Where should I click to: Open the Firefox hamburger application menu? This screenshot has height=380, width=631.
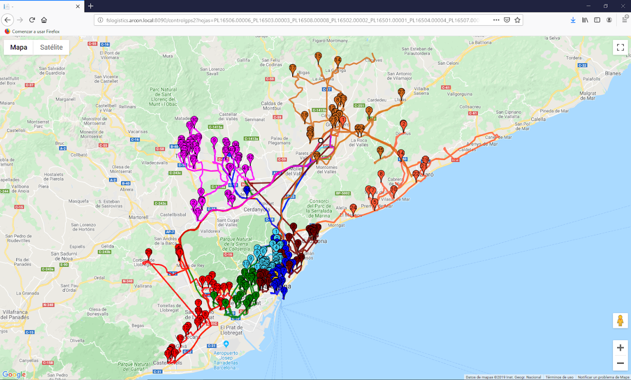pyautogui.click(x=625, y=20)
